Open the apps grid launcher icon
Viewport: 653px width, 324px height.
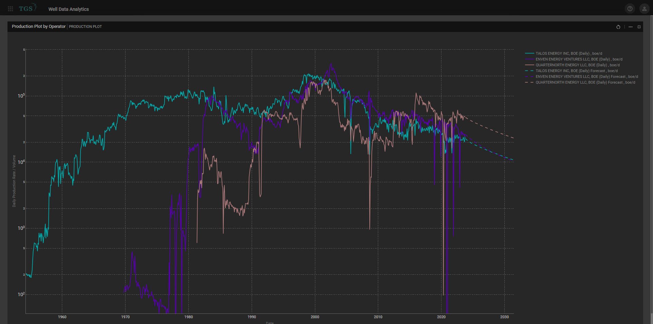11,9
